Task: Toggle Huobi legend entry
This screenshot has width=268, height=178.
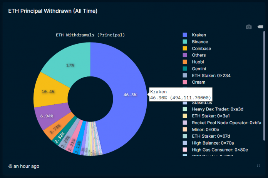Action: [x=198, y=62]
